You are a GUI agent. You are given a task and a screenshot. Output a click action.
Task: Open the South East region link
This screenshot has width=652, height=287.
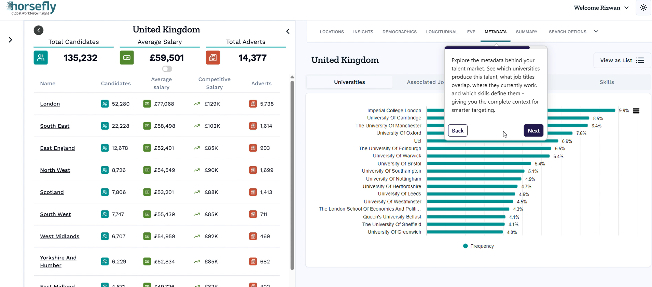[55, 126]
